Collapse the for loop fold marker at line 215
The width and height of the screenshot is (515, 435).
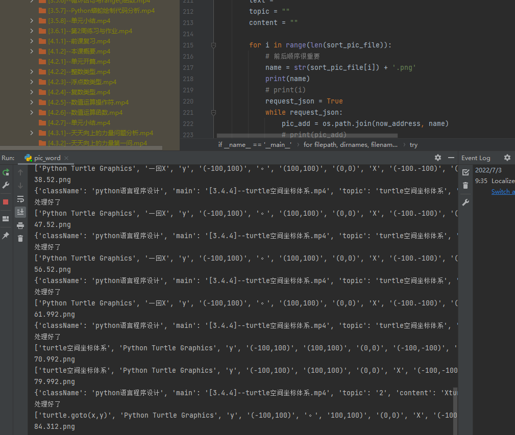click(x=213, y=45)
